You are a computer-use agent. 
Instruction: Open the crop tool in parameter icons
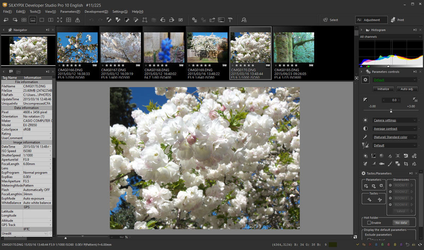coord(406,164)
